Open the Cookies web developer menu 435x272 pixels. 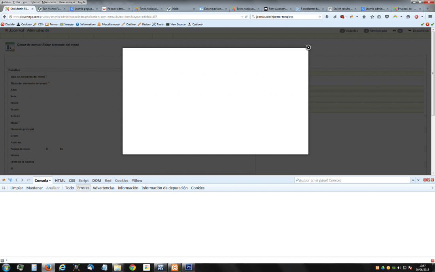(24, 25)
